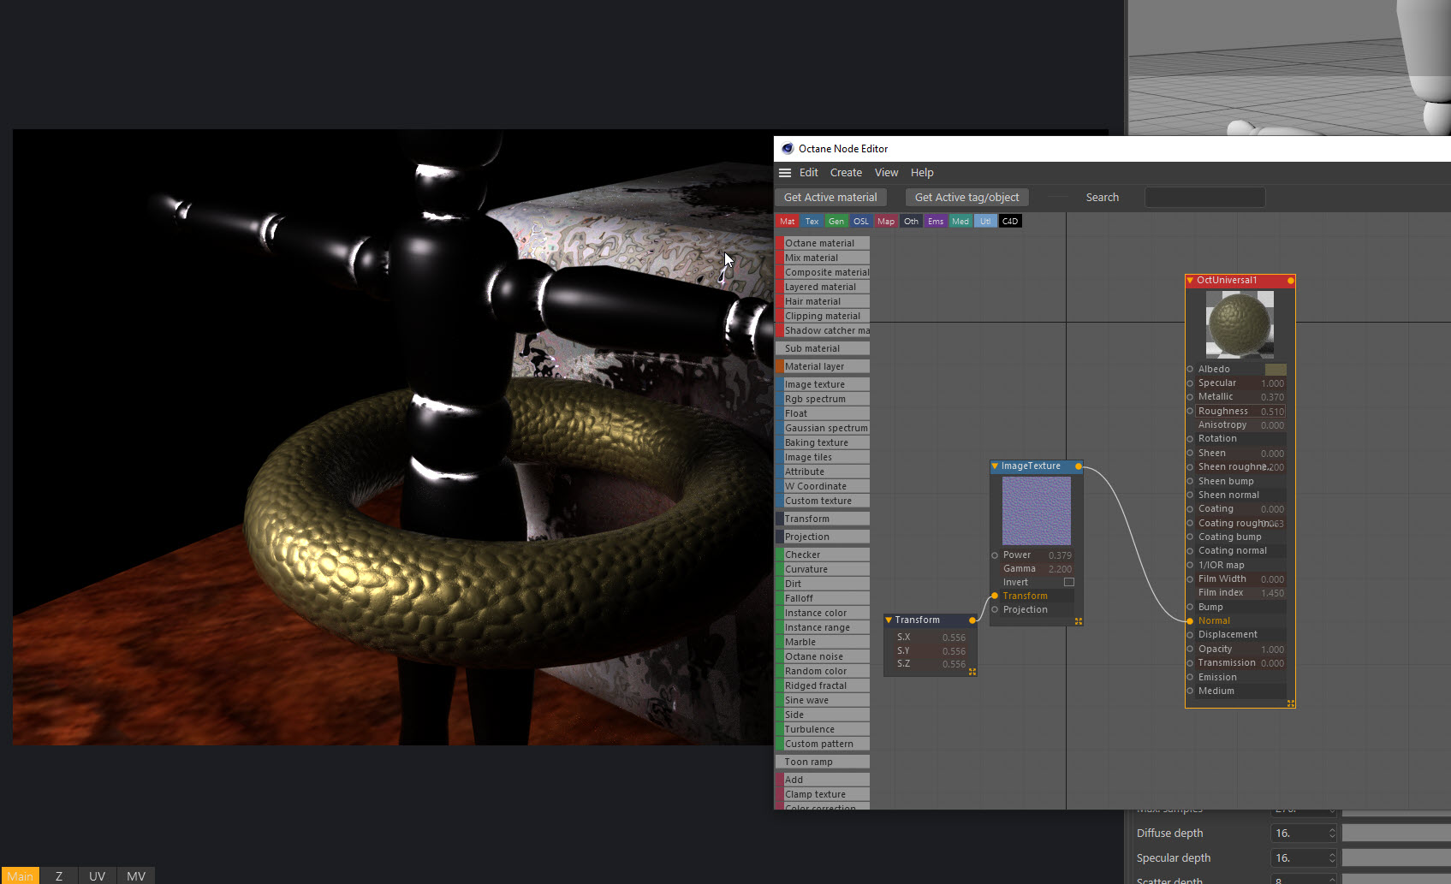Click the Specular input pin on OctUniversal1
This screenshot has height=884, width=1451.
[1190, 383]
